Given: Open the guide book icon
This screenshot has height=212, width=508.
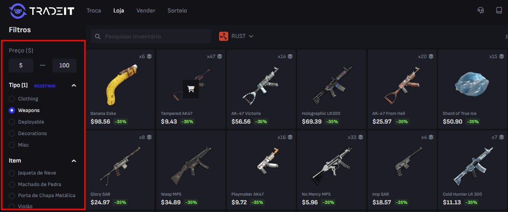Looking at the screenshot, I should click(x=499, y=11).
